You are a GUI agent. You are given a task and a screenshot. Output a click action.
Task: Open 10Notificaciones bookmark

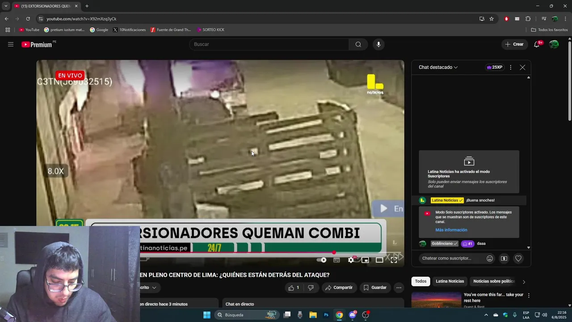click(x=129, y=30)
